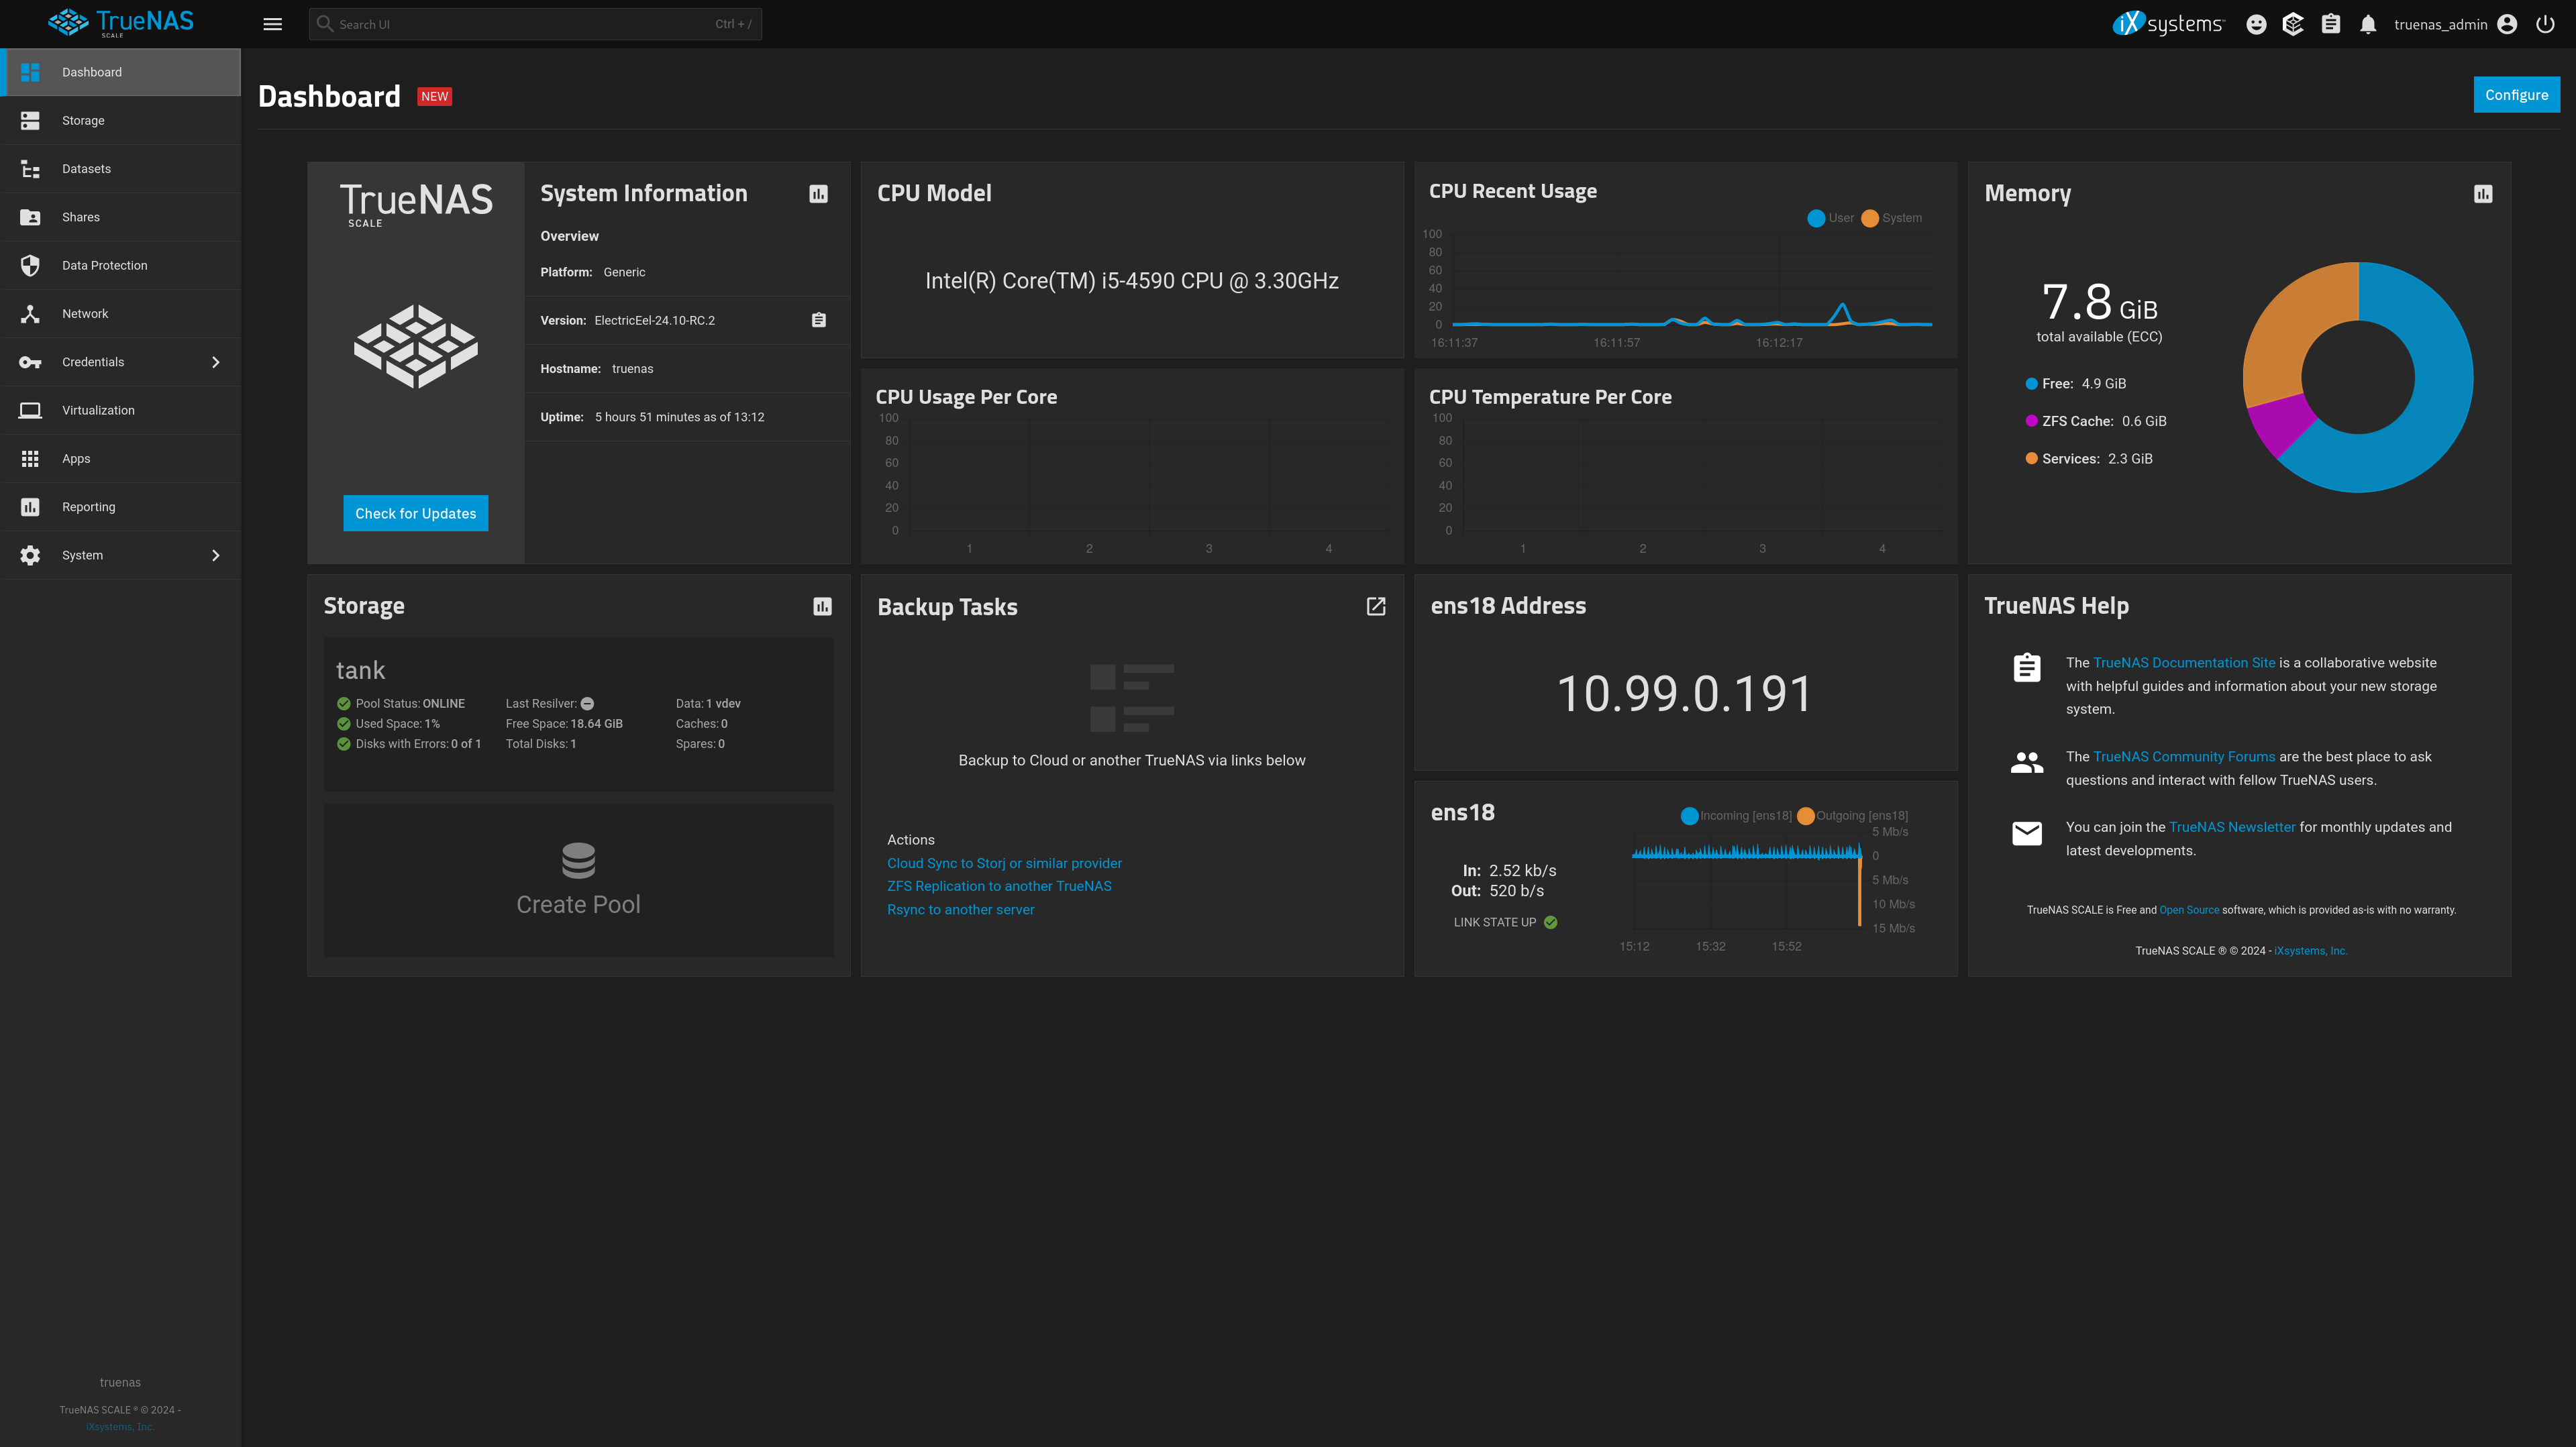The image size is (2576, 1447).
Task: Open Backup Tasks external link icon
Action: coord(1376,606)
